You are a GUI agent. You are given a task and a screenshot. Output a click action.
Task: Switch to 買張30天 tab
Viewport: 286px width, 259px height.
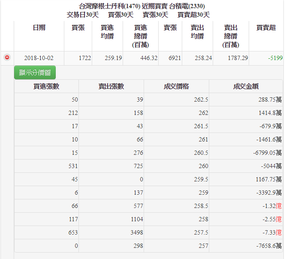coord(120,15)
